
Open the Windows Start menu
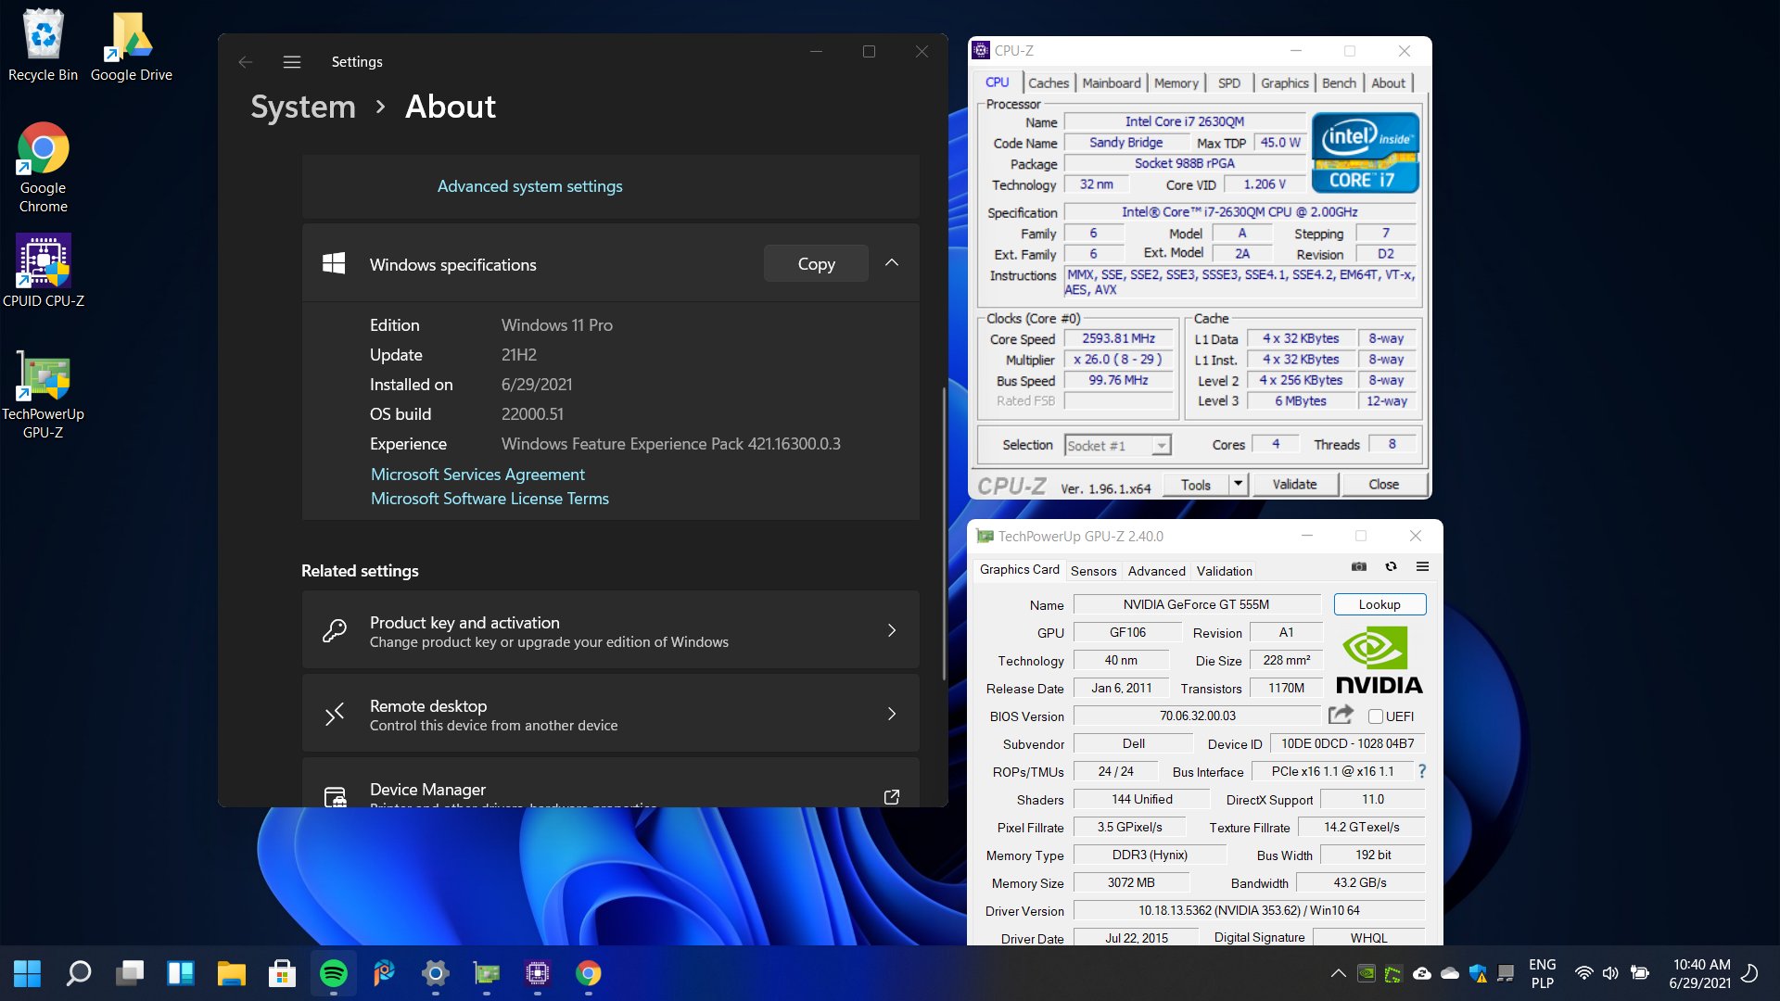(x=27, y=973)
